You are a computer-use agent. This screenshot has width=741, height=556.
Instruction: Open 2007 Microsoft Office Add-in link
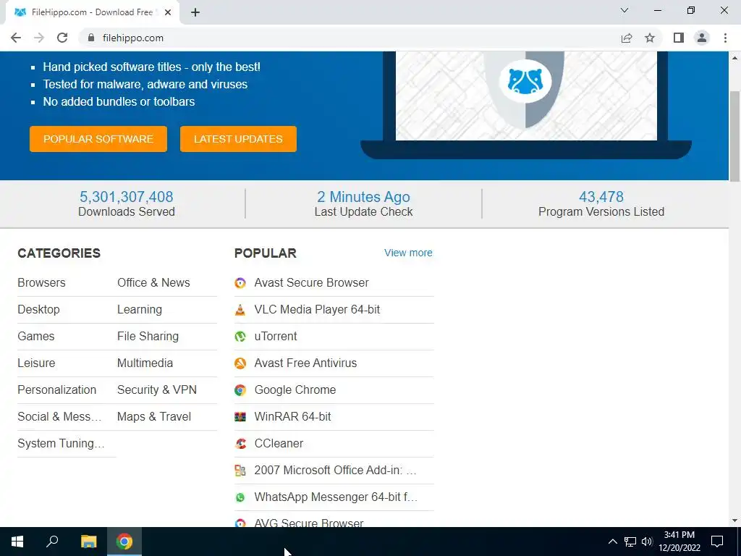click(x=336, y=471)
